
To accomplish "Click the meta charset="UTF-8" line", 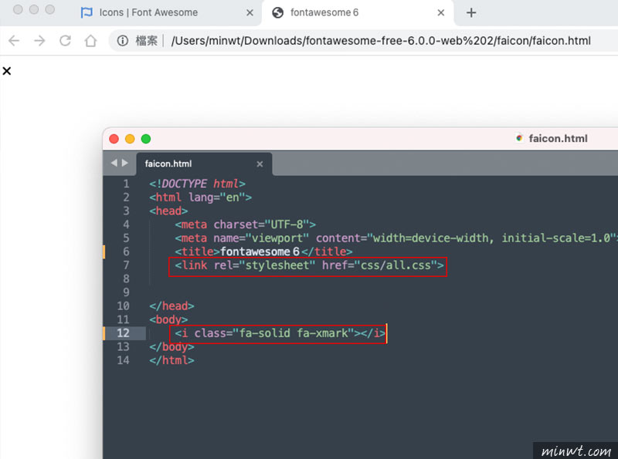I will [245, 224].
